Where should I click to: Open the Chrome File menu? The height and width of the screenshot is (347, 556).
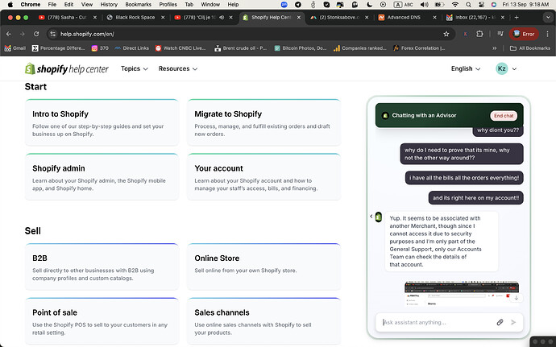(52, 5)
